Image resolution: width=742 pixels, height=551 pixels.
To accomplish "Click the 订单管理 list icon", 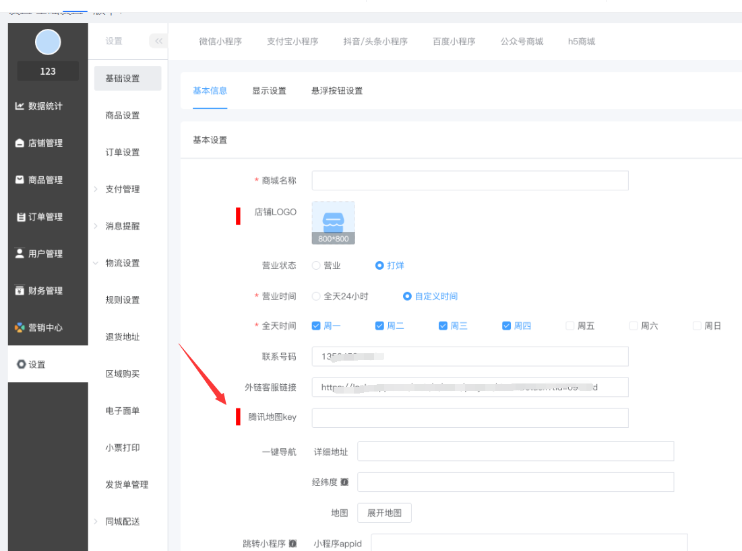I will pyautogui.click(x=20, y=217).
